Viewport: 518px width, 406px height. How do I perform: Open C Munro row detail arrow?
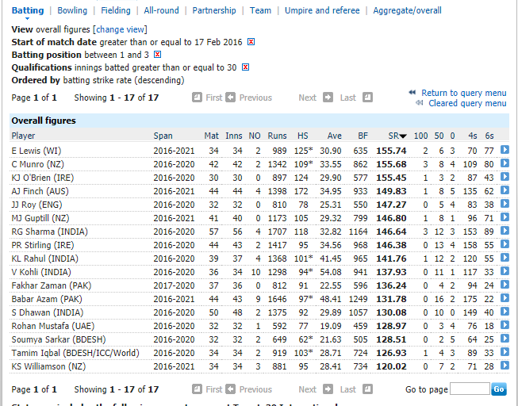point(505,163)
